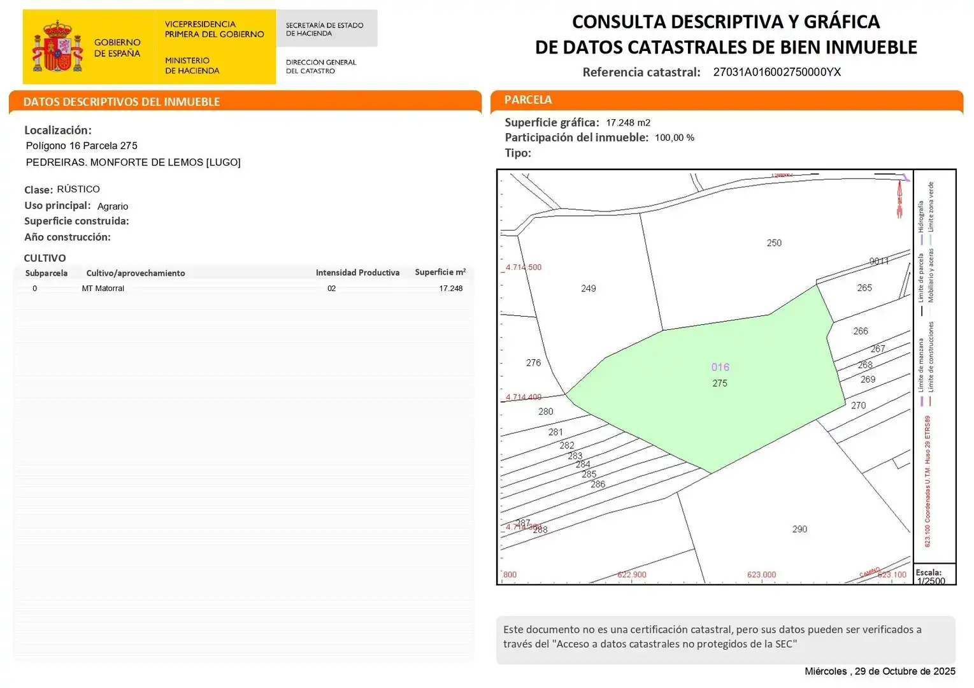This screenshot has height=688, width=974.
Task: Click the Superficie m² column header
Action: click(440, 272)
